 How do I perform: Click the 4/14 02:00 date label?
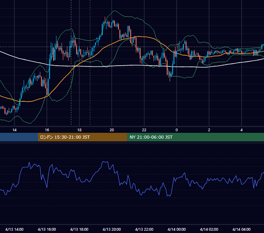coord(209,229)
